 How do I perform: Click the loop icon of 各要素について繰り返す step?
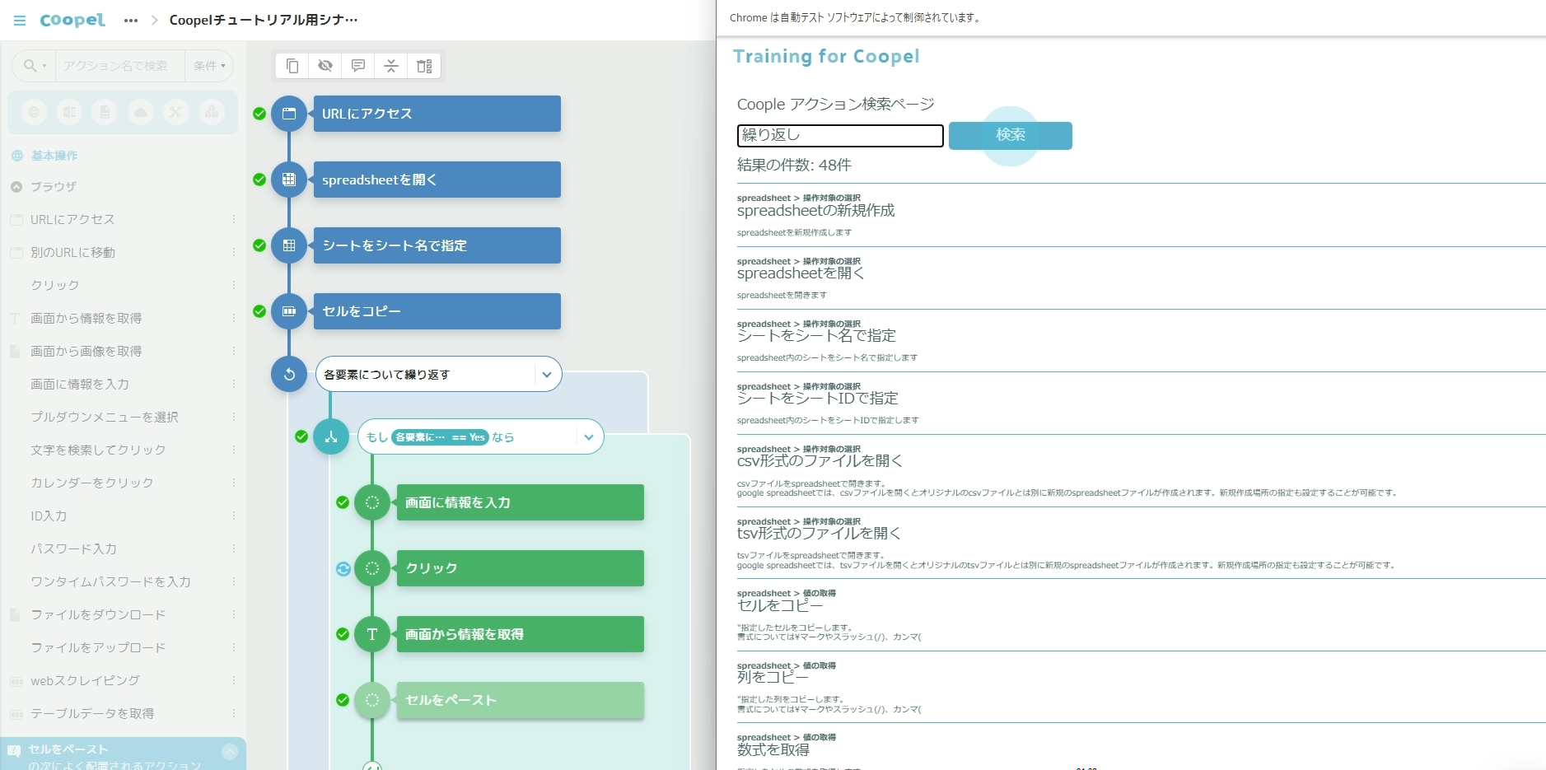click(x=289, y=374)
